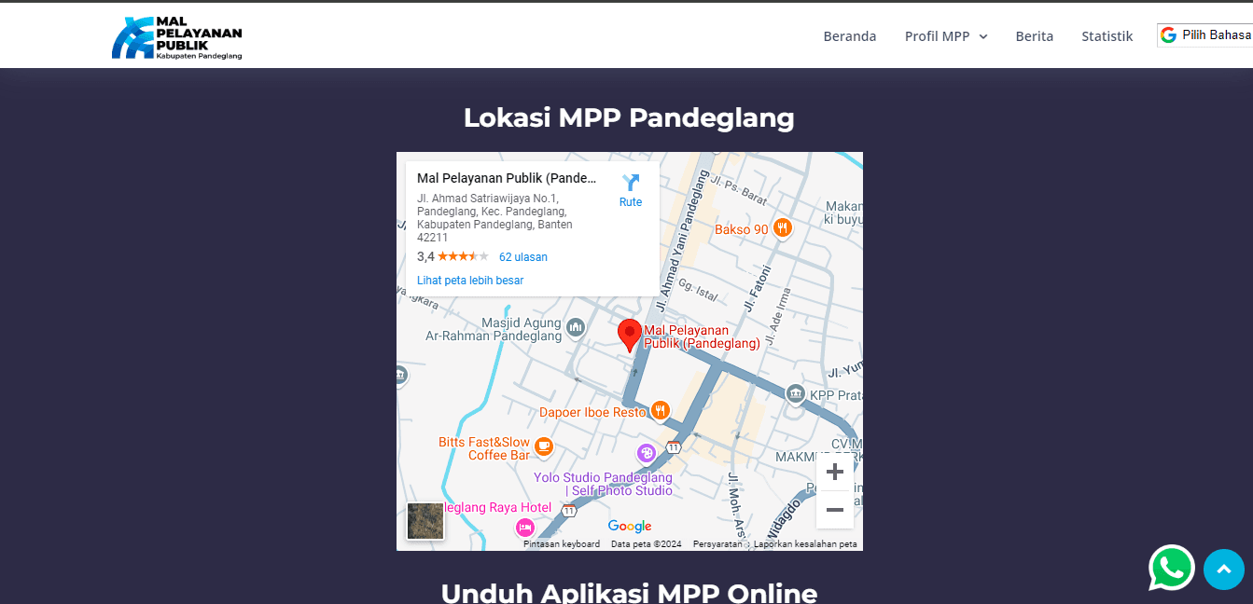The height and width of the screenshot is (604, 1253).
Task: Click the 62 ulasan reviews link
Action: 523,257
